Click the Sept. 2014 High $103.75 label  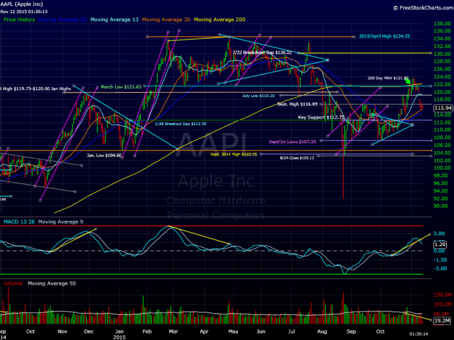tap(233, 154)
